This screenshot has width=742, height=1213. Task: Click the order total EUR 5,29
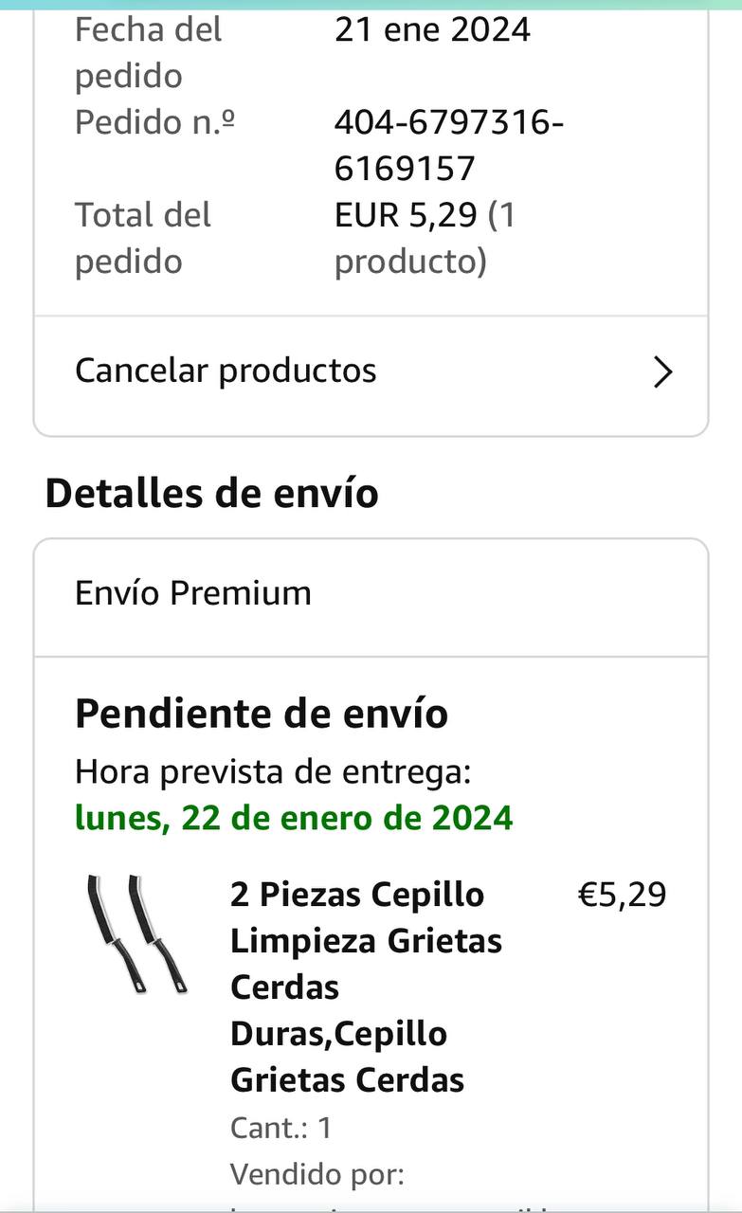coord(405,216)
